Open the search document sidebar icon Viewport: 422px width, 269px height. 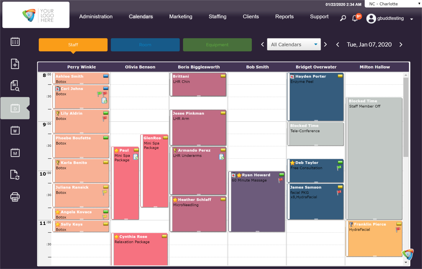point(15,86)
